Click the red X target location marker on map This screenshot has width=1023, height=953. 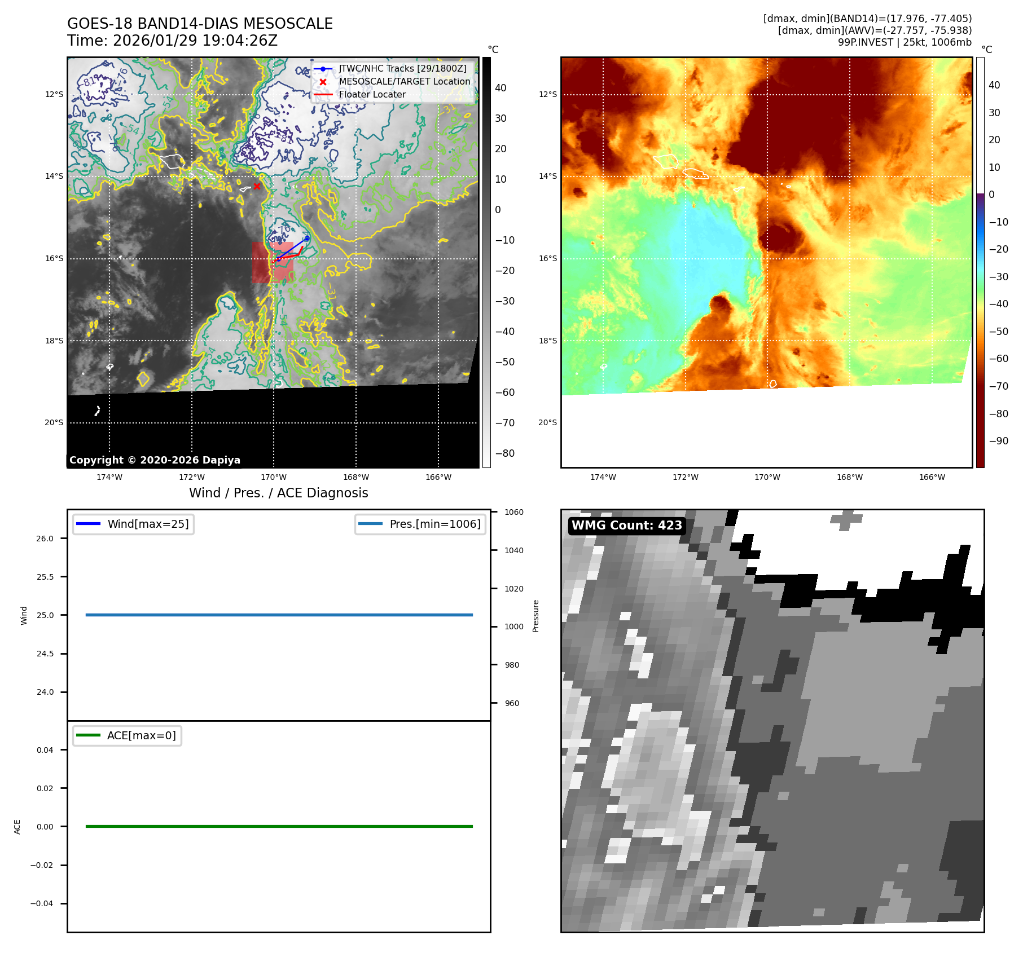coord(257,186)
